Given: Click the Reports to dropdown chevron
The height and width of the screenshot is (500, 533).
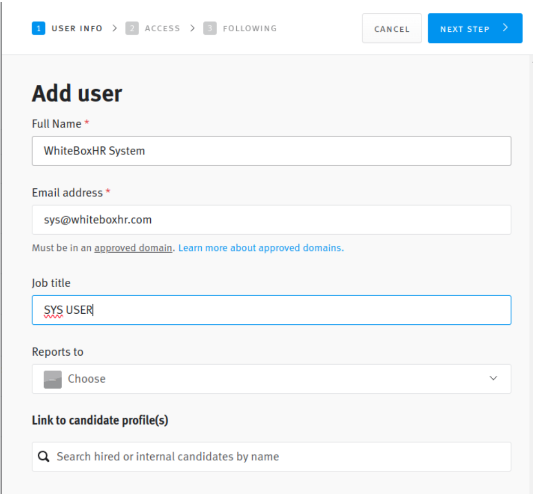Looking at the screenshot, I should (493, 378).
